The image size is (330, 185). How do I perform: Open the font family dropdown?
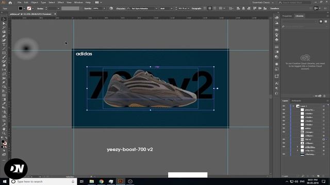(156, 8)
